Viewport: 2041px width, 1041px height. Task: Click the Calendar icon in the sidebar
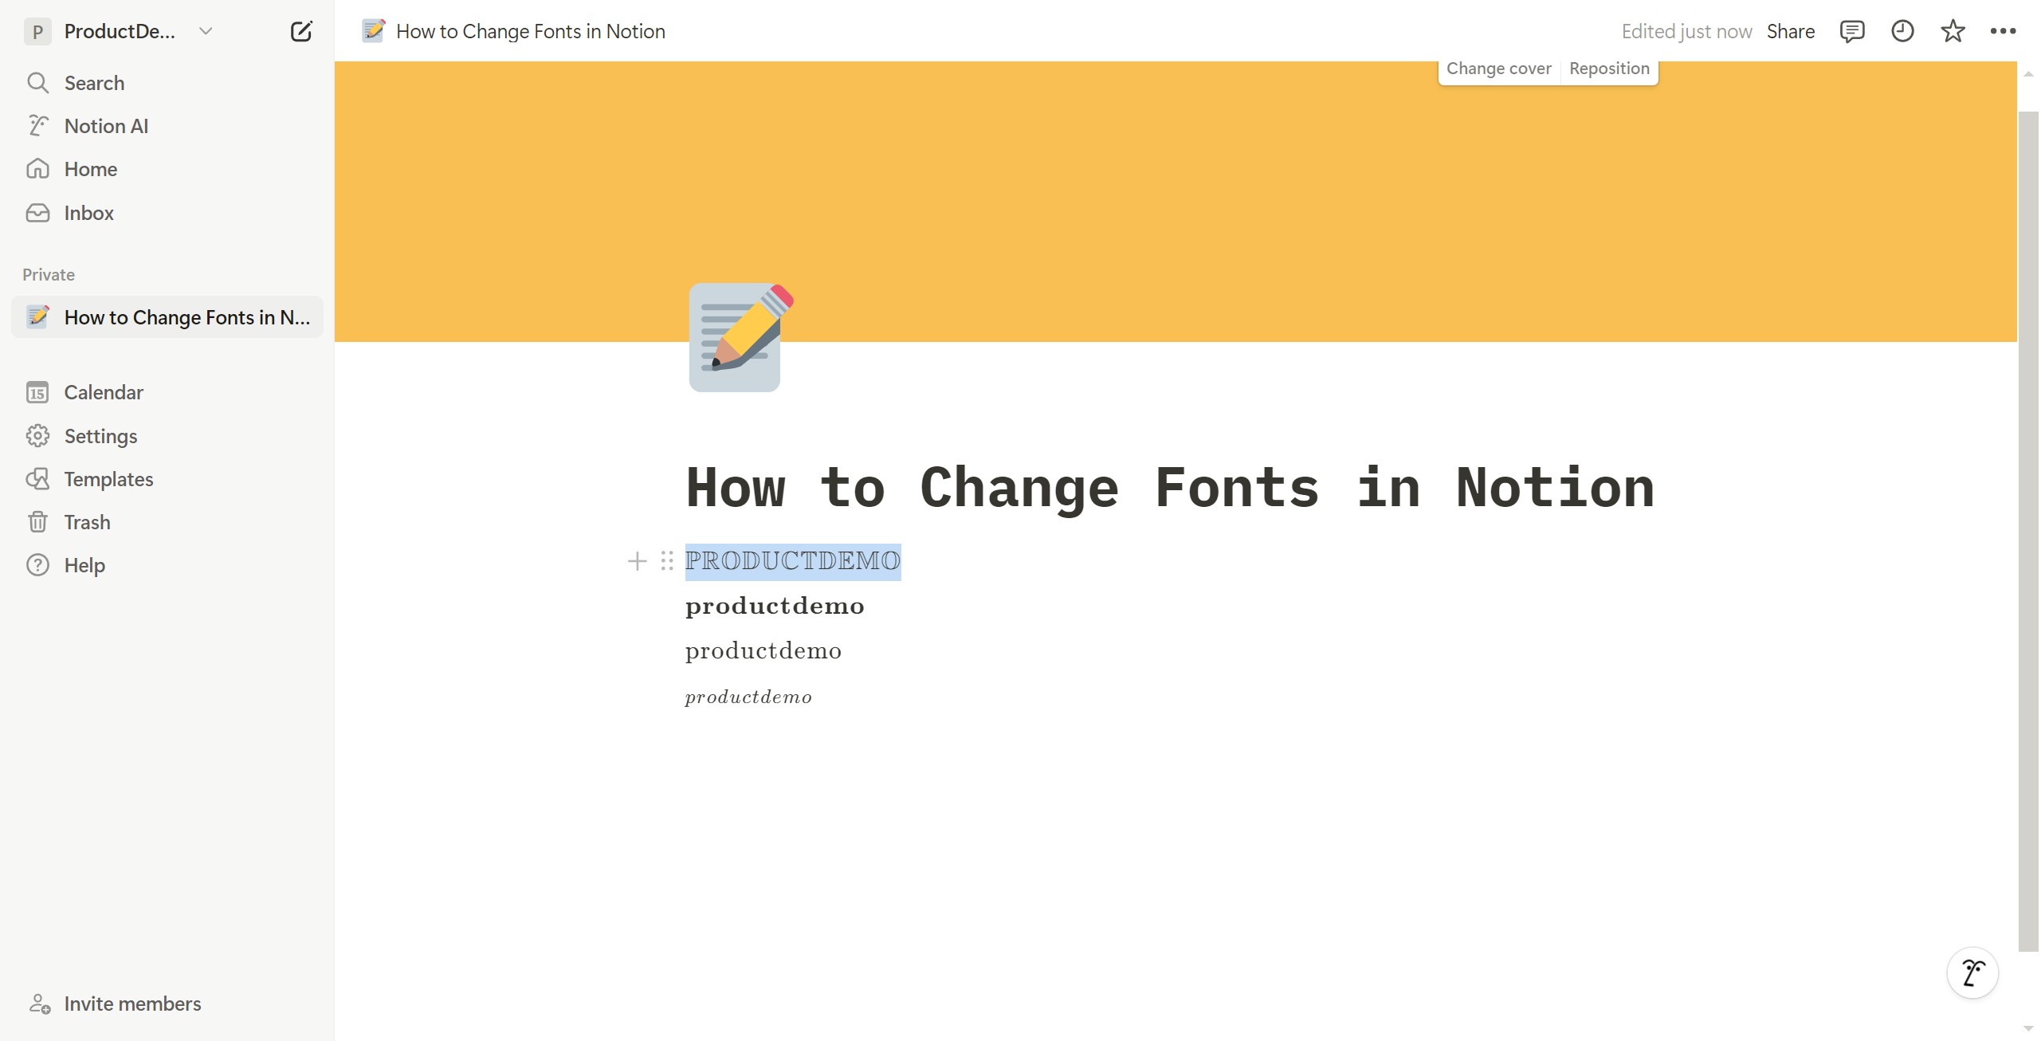click(x=37, y=392)
